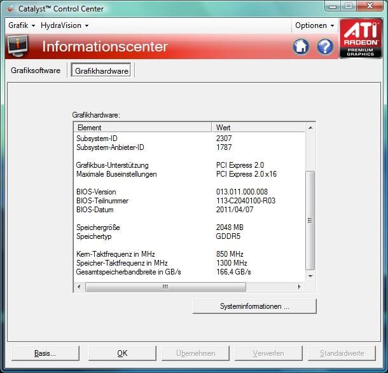The image size is (388, 373).
Task: Select the BIOS-Teilnummer row
Action: 190,201
